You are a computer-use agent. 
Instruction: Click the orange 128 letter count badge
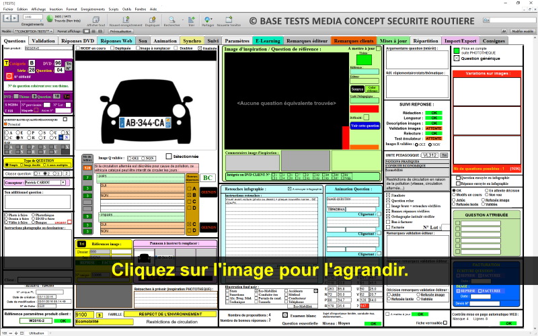pyautogui.click(x=87, y=168)
